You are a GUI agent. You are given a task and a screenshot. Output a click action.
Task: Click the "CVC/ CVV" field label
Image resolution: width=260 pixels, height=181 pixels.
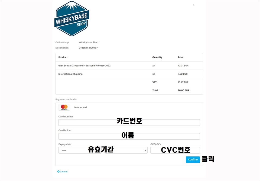pyautogui.click(x=156, y=144)
